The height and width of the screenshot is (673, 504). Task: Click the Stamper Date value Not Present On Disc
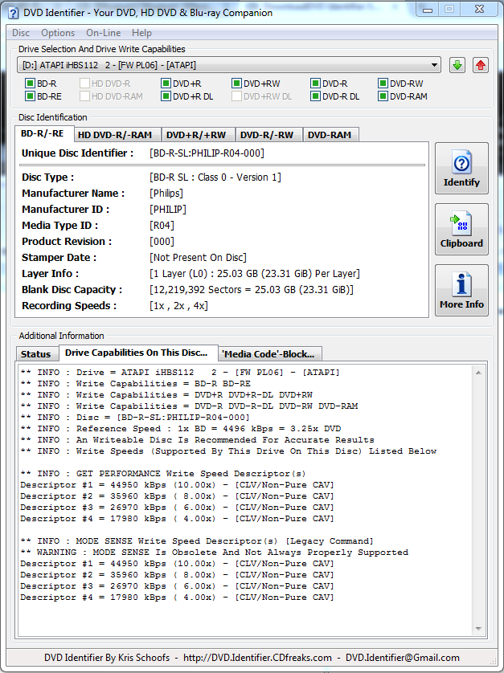point(198,258)
